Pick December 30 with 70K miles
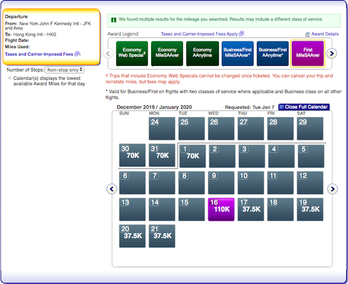 point(132,155)
